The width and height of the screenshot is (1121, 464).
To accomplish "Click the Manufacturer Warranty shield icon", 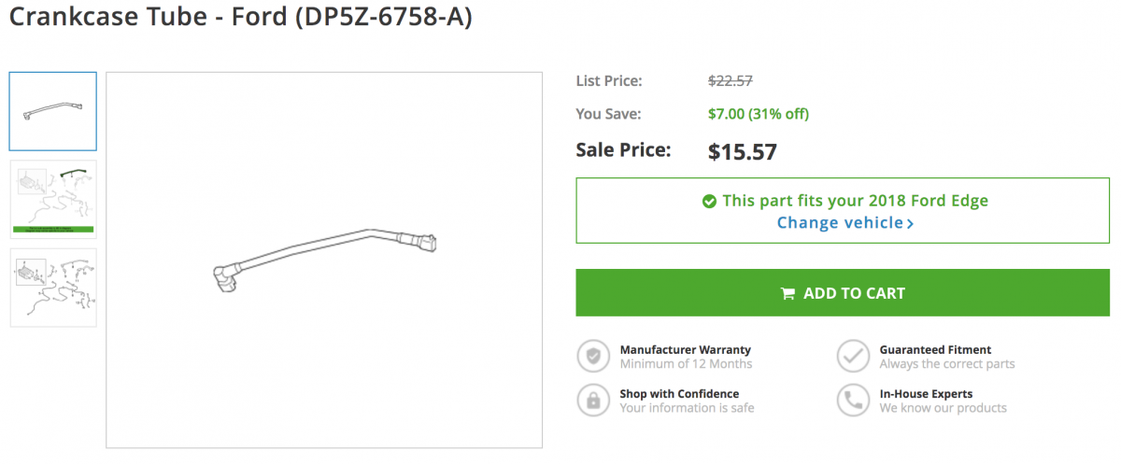I will tap(593, 357).
